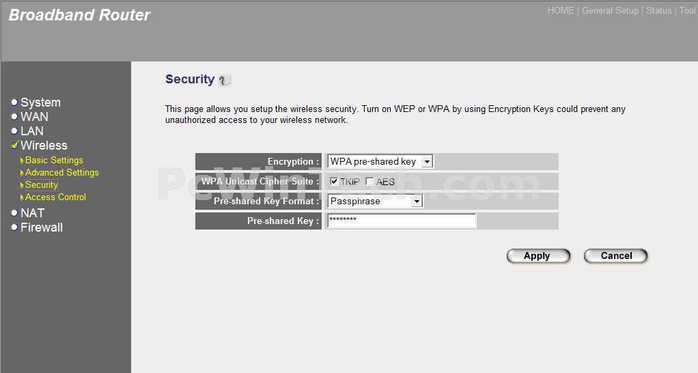Click the Pre-shared Key password field
The height and width of the screenshot is (373, 698).
402,221
